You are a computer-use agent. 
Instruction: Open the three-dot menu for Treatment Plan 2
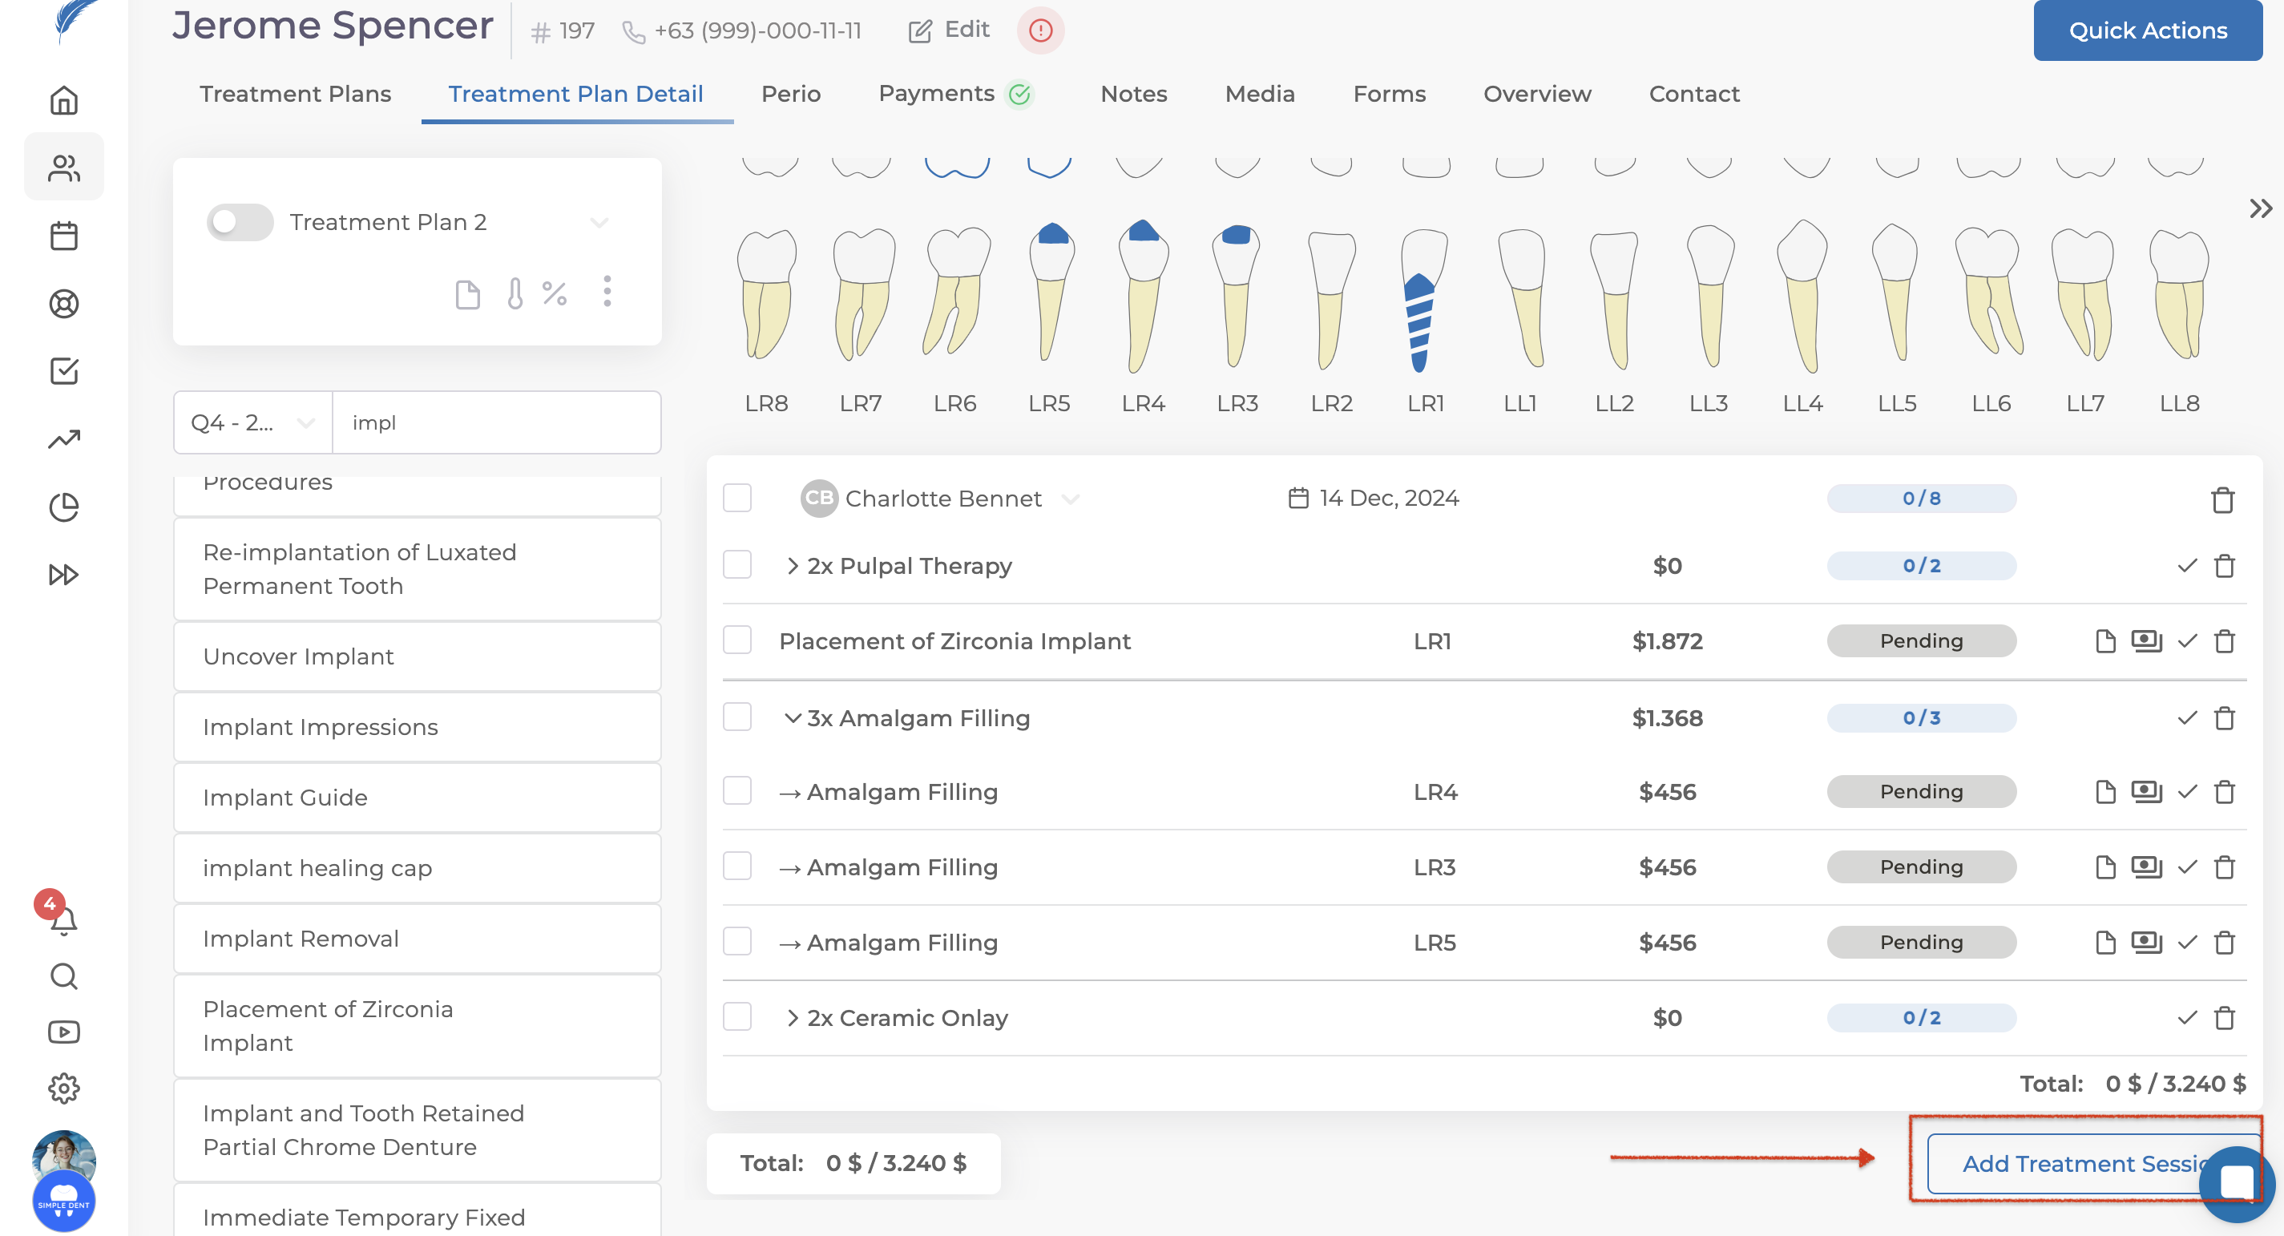(607, 291)
